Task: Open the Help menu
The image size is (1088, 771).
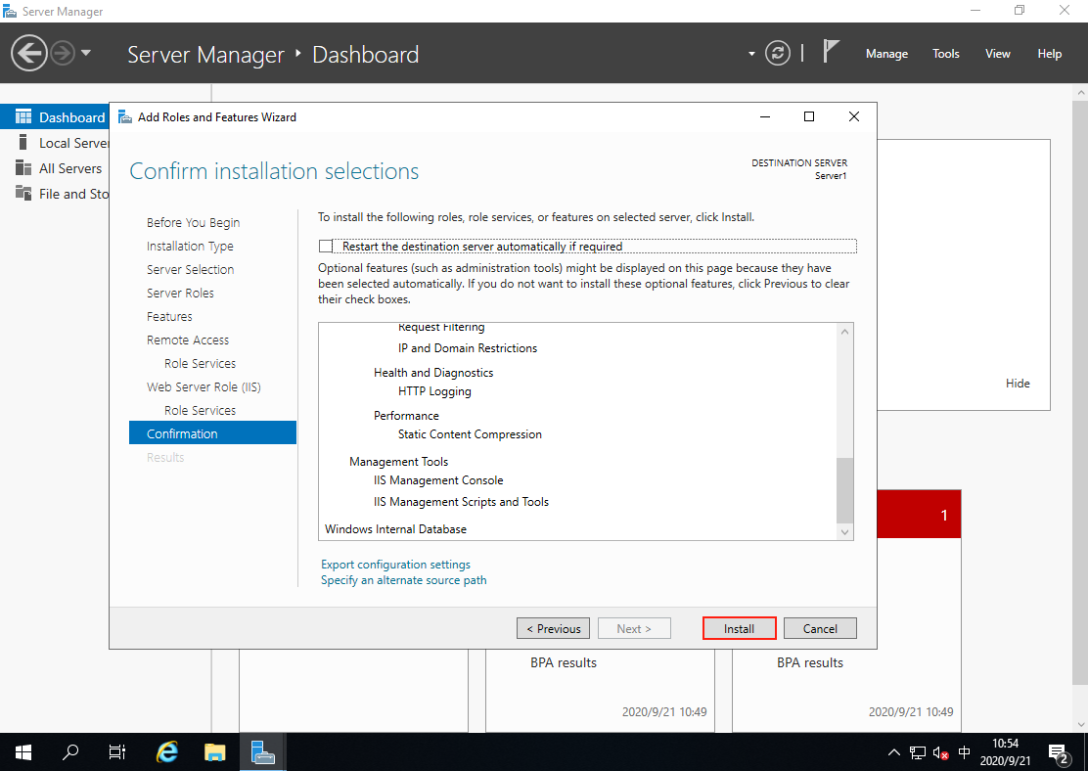Action: [x=1049, y=54]
